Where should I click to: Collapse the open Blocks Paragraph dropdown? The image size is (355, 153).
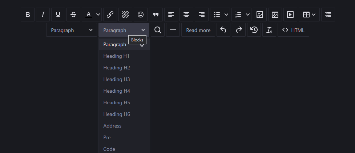point(124,30)
